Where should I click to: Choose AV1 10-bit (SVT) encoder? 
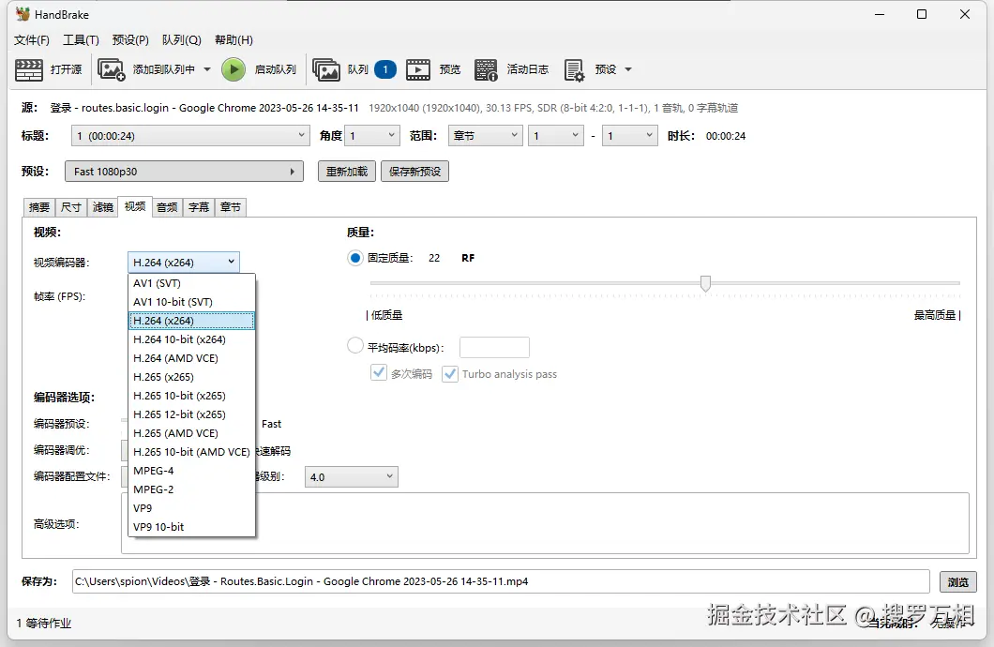coord(191,302)
